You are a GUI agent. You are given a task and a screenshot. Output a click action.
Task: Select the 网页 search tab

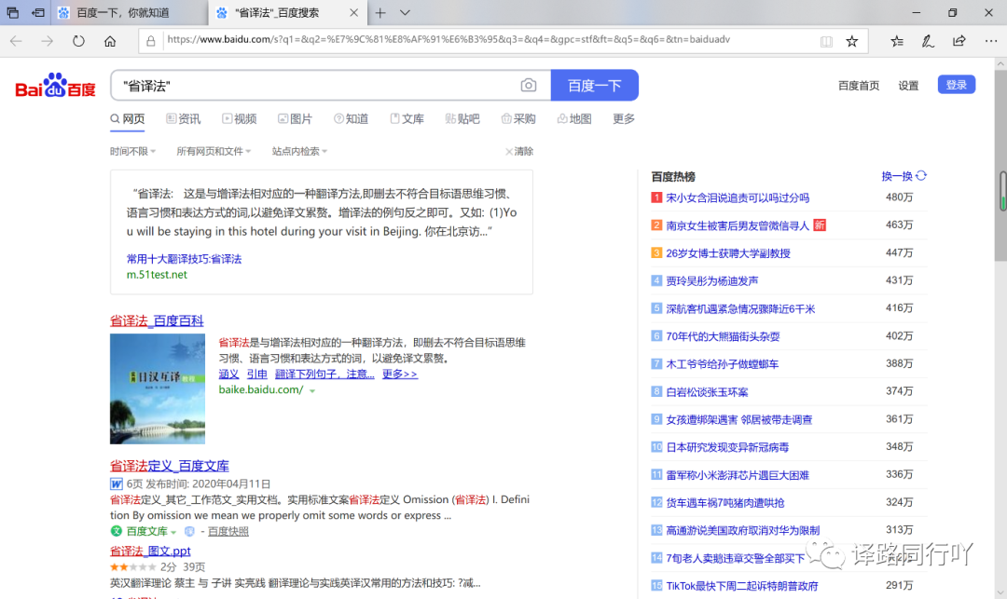pos(127,119)
